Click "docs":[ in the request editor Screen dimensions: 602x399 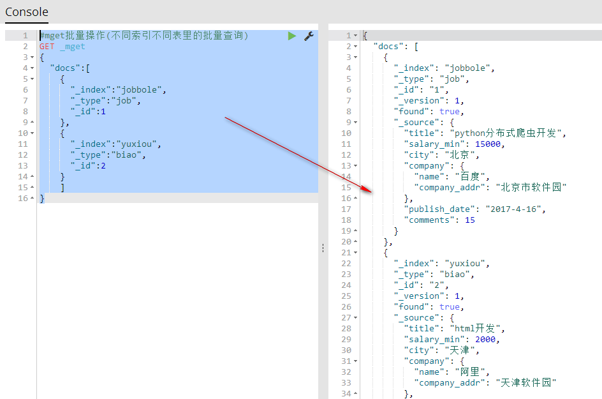coord(70,68)
